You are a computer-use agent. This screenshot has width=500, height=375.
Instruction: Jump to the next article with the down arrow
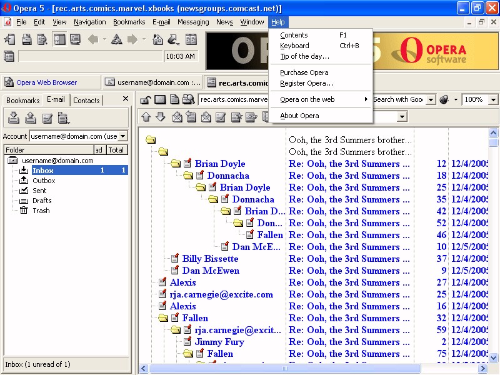click(161, 117)
